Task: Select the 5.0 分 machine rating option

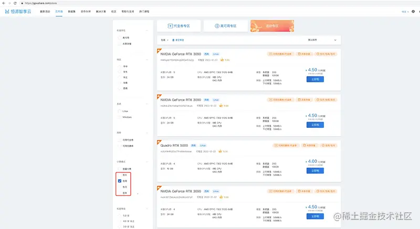Action: point(120,216)
